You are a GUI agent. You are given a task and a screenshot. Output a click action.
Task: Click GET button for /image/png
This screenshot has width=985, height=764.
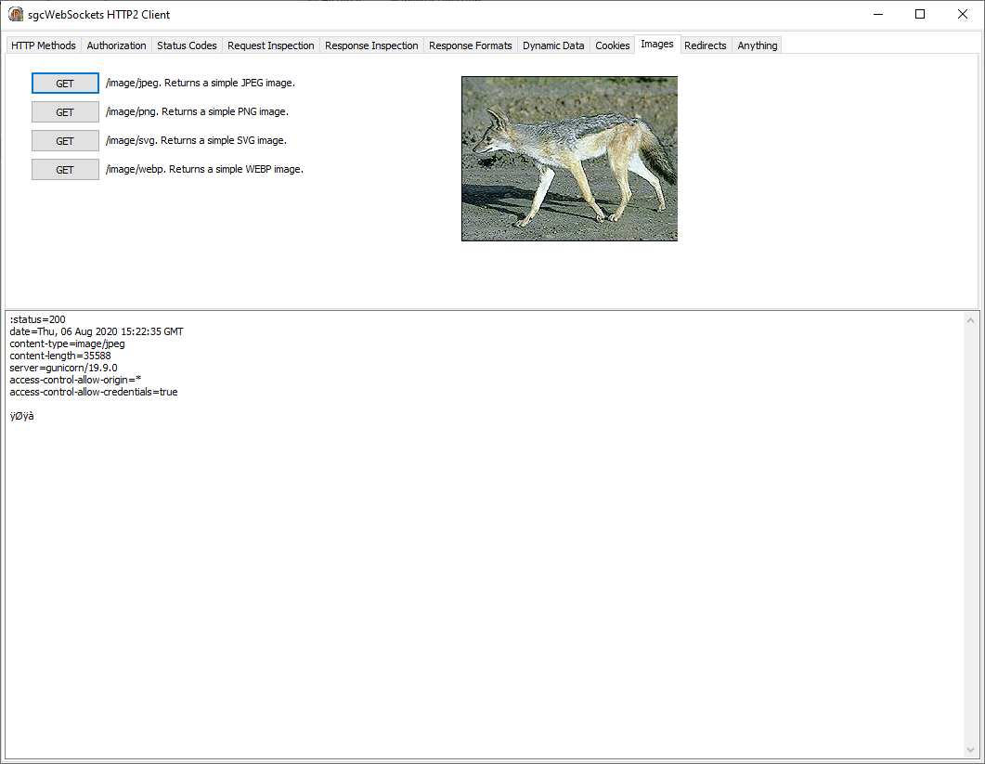65,111
